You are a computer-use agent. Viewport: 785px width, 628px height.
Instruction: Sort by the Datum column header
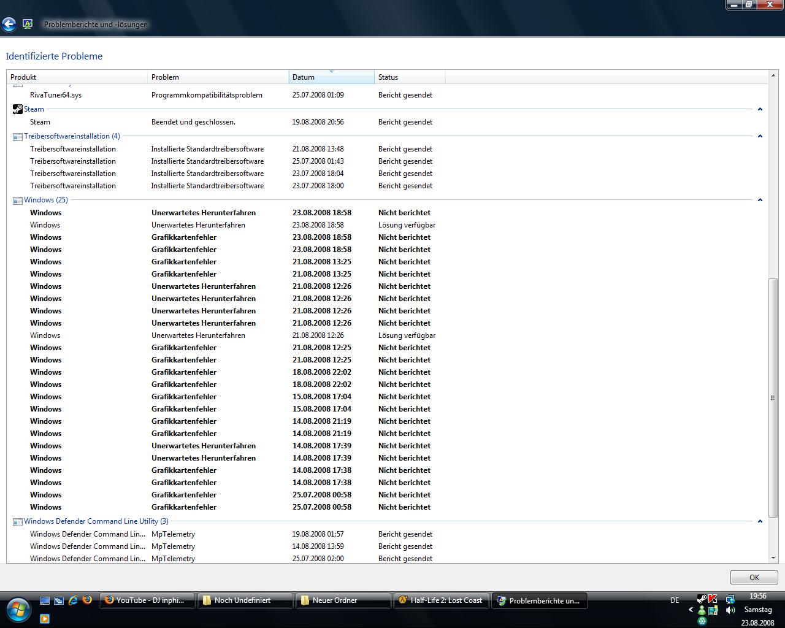(x=332, y=77)
